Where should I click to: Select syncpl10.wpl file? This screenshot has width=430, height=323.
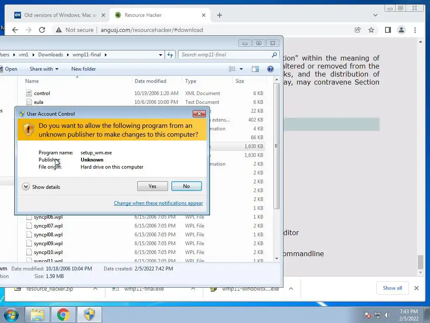(x=48, y=252)
